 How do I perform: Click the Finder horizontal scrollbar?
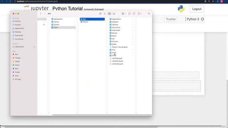click(x=102, y=115)
